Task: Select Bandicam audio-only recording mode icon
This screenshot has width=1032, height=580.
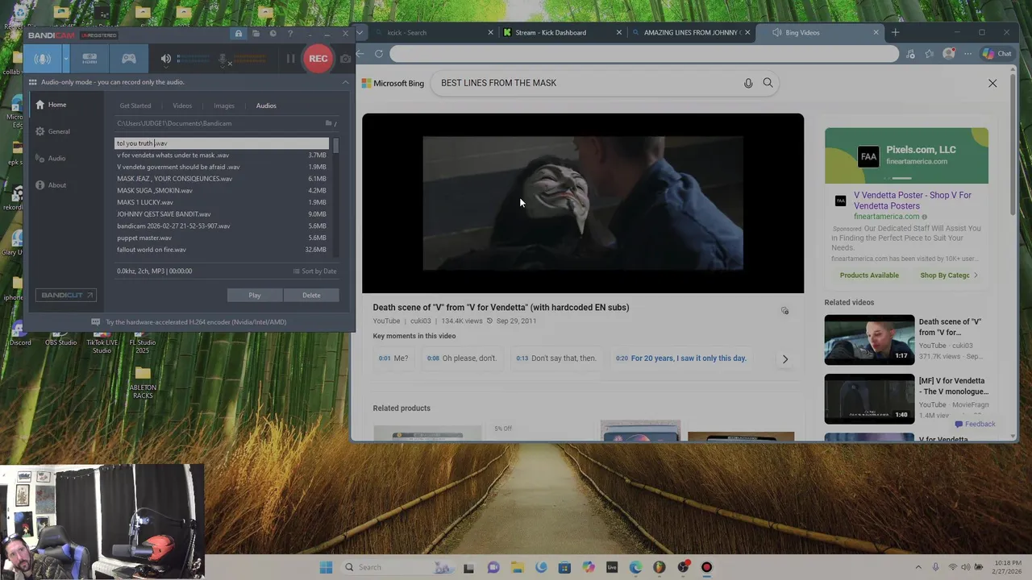Action: 43,58
